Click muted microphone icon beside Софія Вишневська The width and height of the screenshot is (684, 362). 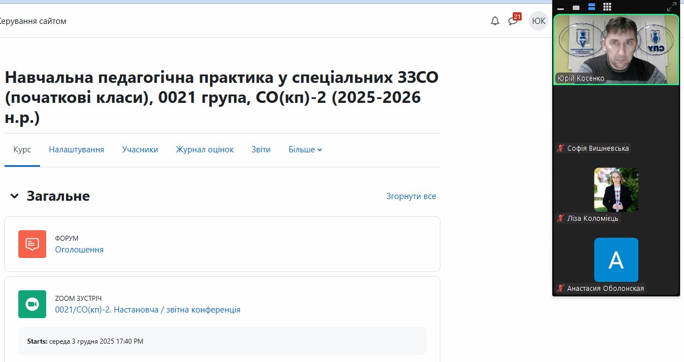click(x=561, y=148)
